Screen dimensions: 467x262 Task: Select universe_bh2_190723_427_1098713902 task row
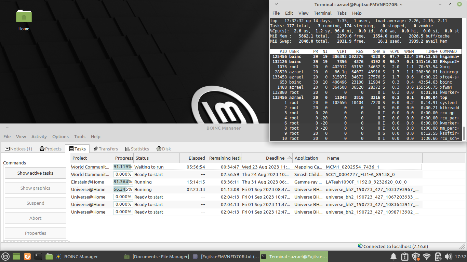point(246,212)
